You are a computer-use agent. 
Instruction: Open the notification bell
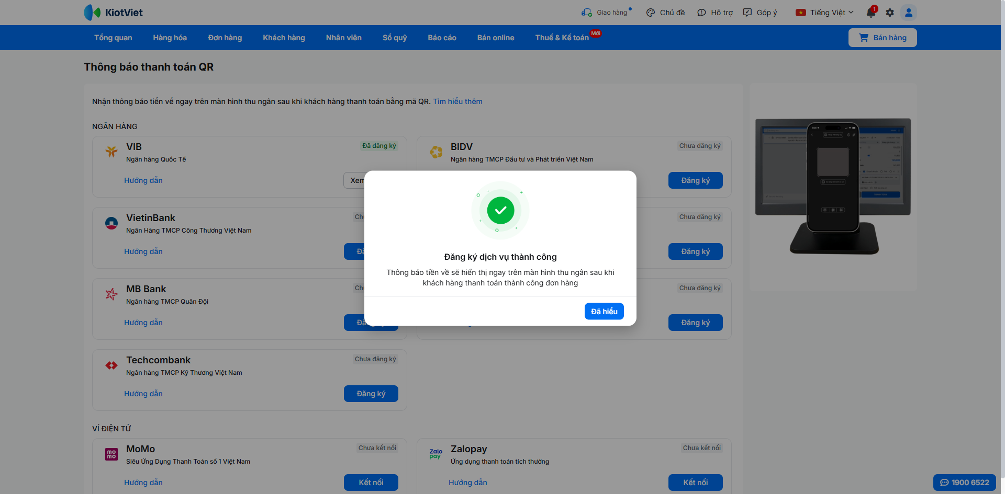pyautogui.click(x=871, y=13)
